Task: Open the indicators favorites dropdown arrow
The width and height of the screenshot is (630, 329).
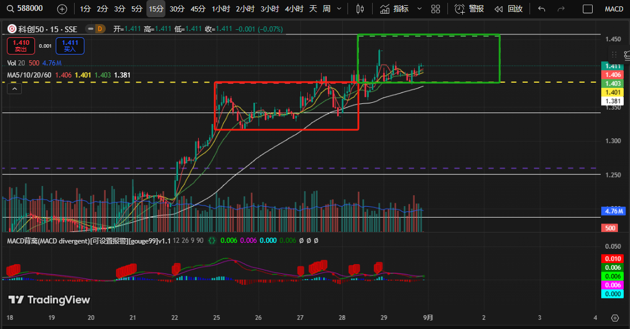Action: pyautogui.click(x=419, y=9)
